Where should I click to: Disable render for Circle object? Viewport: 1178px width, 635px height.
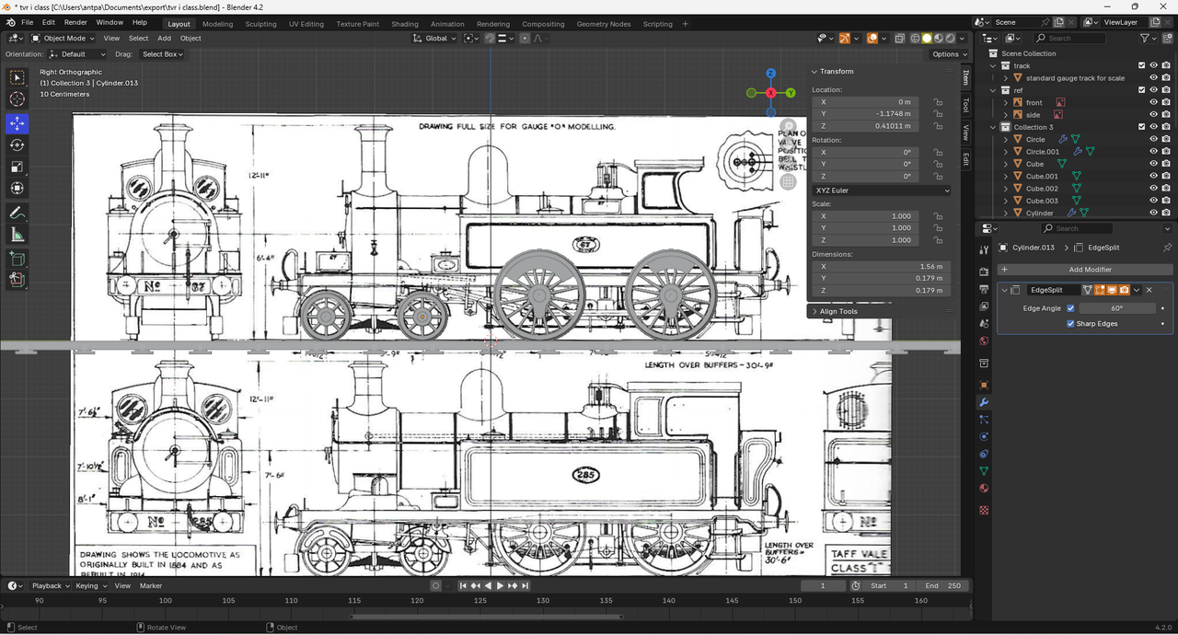pos(1165,139)
